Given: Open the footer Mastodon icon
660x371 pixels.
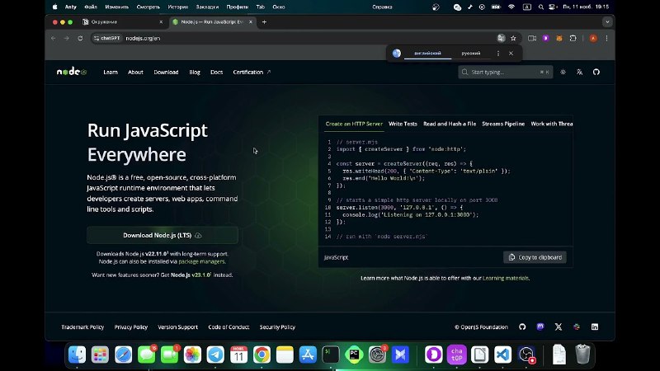Looking at the screenshot, I should coord(540,326).
